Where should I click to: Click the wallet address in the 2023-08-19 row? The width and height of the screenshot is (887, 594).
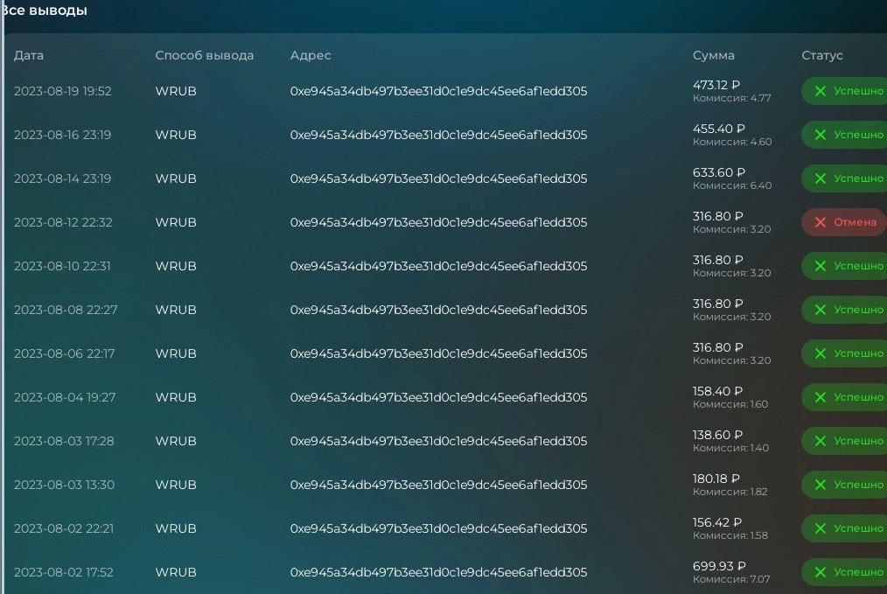coord(438,91)
